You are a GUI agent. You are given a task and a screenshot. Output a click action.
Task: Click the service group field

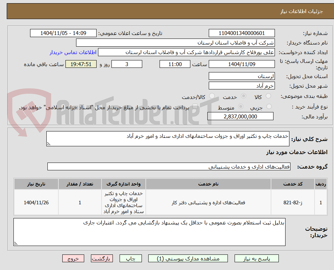(169, 166)
